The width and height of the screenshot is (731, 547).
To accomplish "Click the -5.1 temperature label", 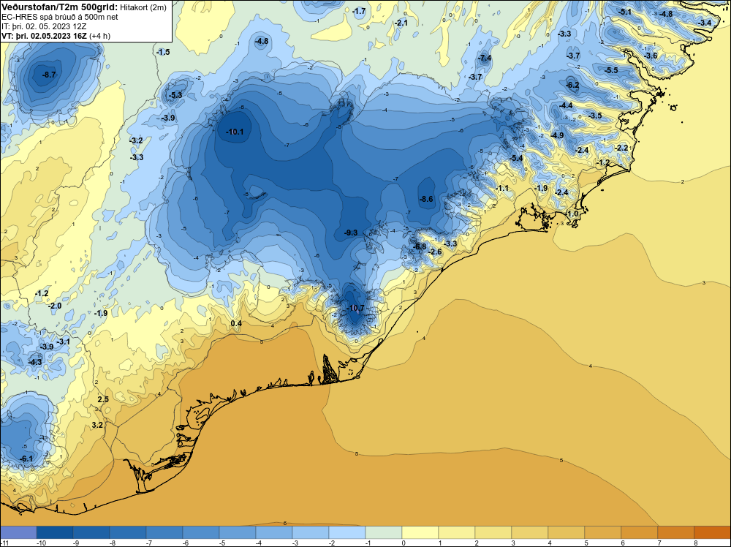I will (x=624, y=12).
